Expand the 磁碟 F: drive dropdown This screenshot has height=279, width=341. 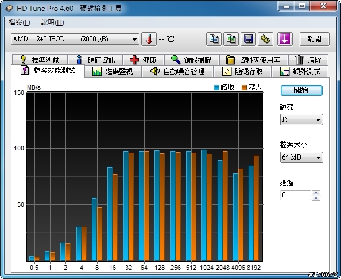click(x=301, y=119)
